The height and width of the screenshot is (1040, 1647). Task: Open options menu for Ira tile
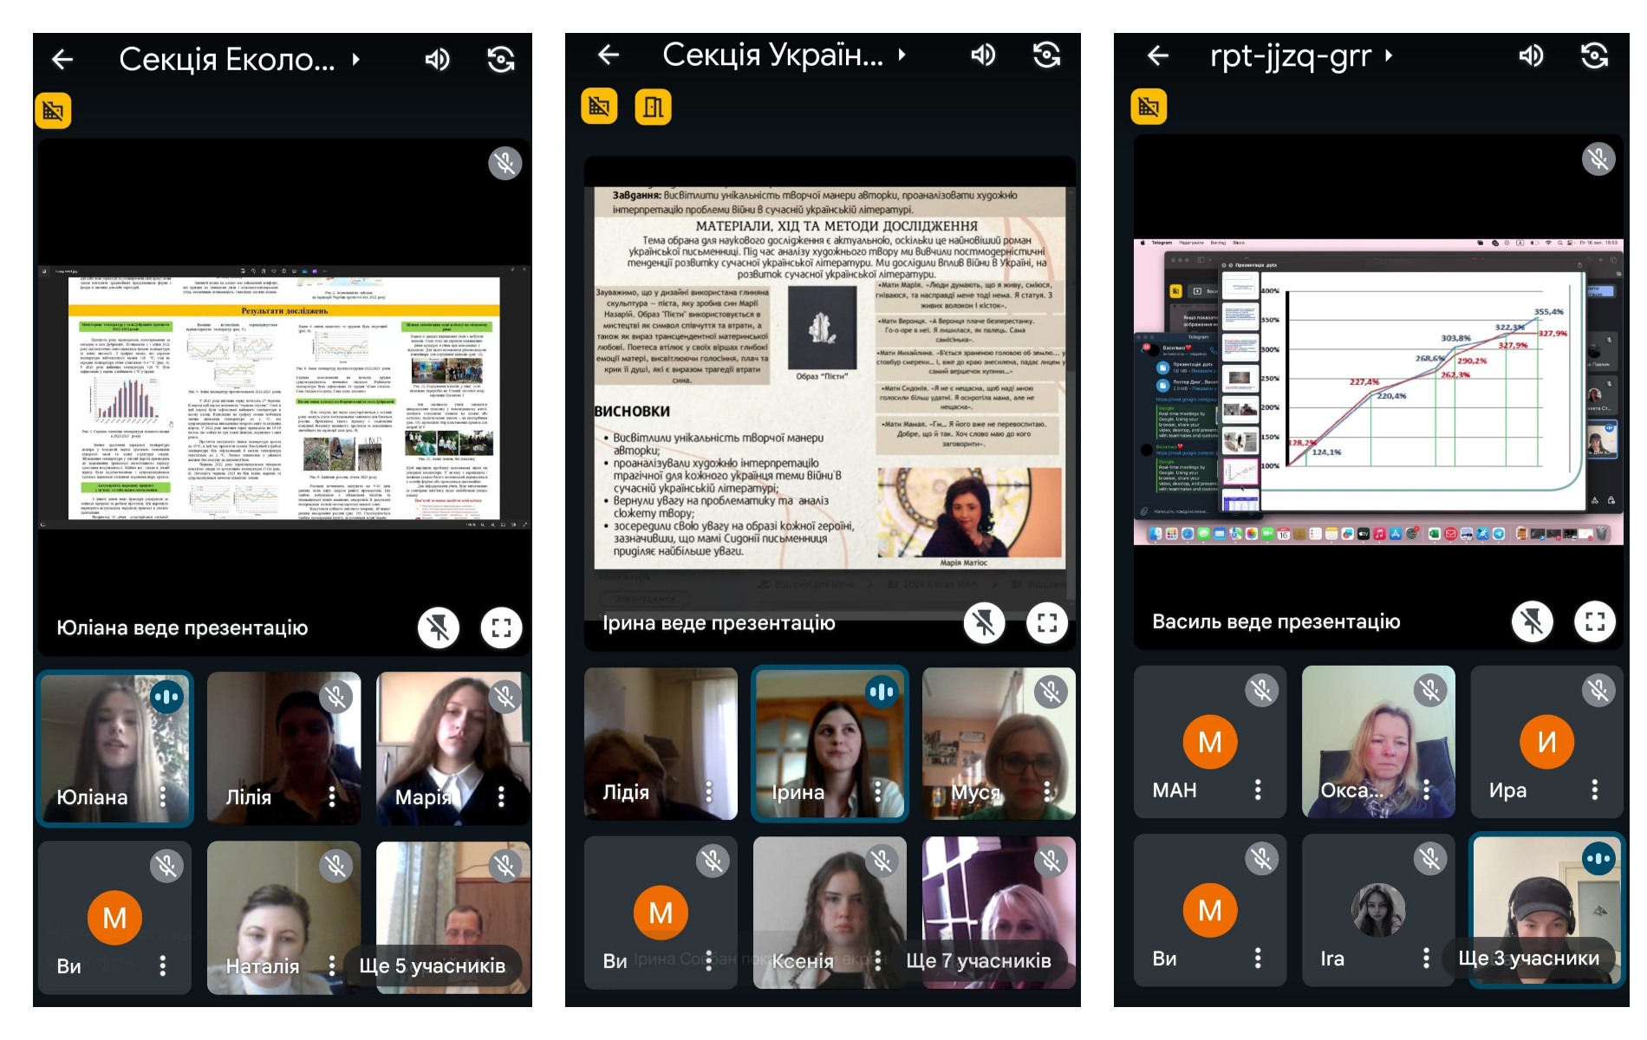[x=1426, y=958]
